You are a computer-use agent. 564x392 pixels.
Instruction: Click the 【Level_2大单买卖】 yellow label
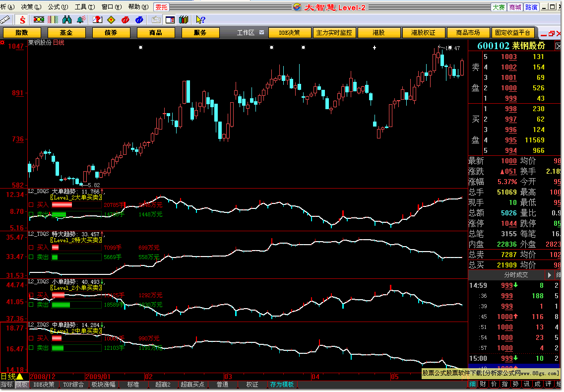point(76,197)
